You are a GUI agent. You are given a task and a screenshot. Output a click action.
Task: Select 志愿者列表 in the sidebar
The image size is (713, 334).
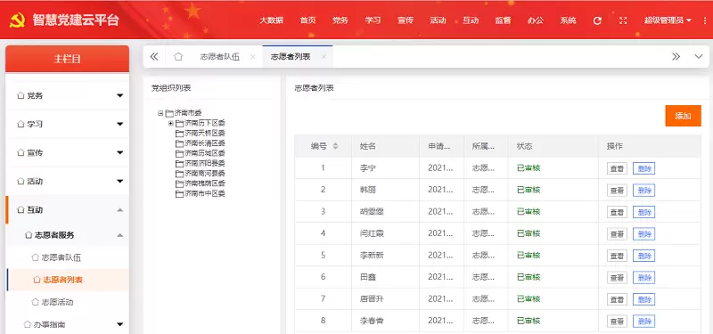pyautogui.click(x=62, y=280)
